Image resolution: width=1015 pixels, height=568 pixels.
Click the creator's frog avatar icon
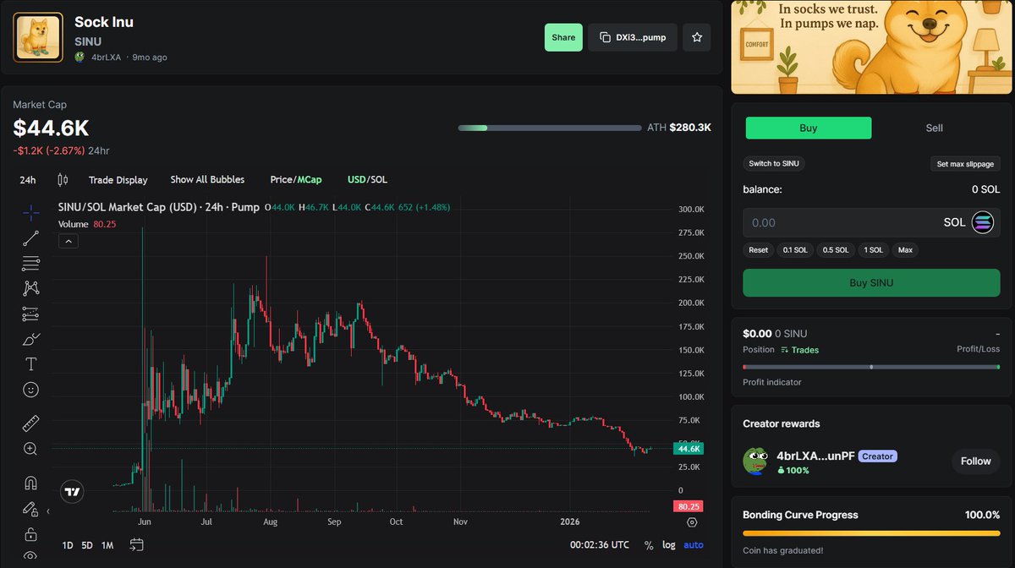pyautogui.click(x=755, y=461)
